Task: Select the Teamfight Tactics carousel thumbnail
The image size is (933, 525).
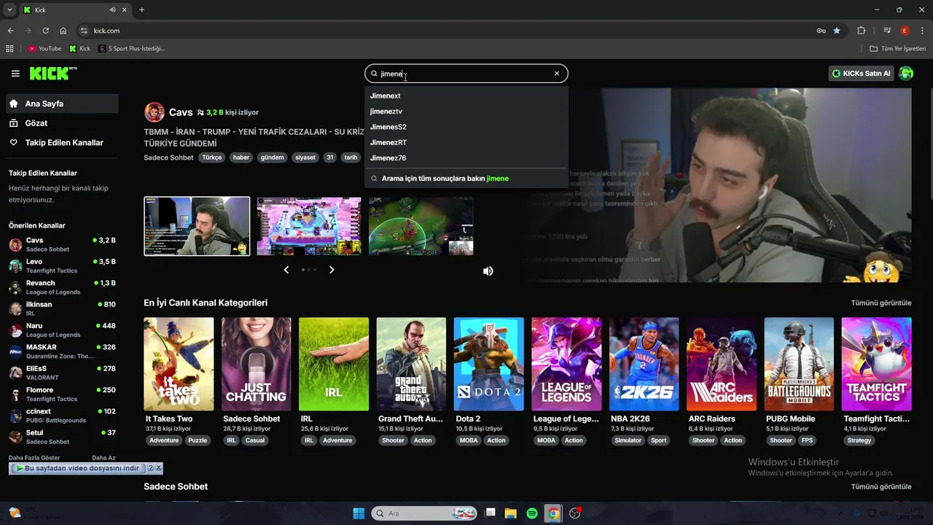Action: [308, 226]
